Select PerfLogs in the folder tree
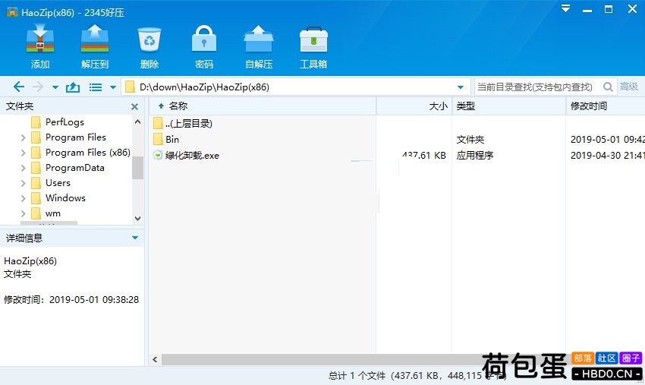 (64, 122)
